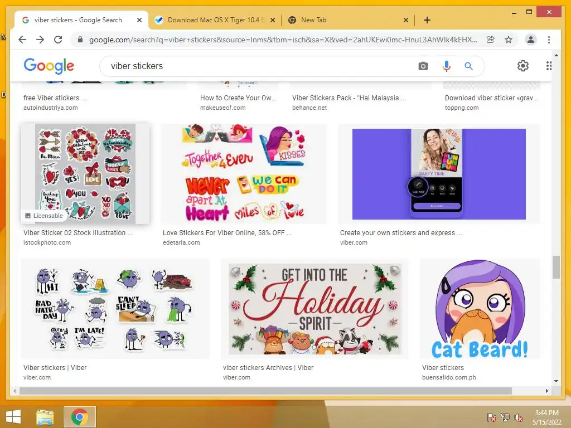Click behance.net source text

pyautogui.click(x=309, y=108)
